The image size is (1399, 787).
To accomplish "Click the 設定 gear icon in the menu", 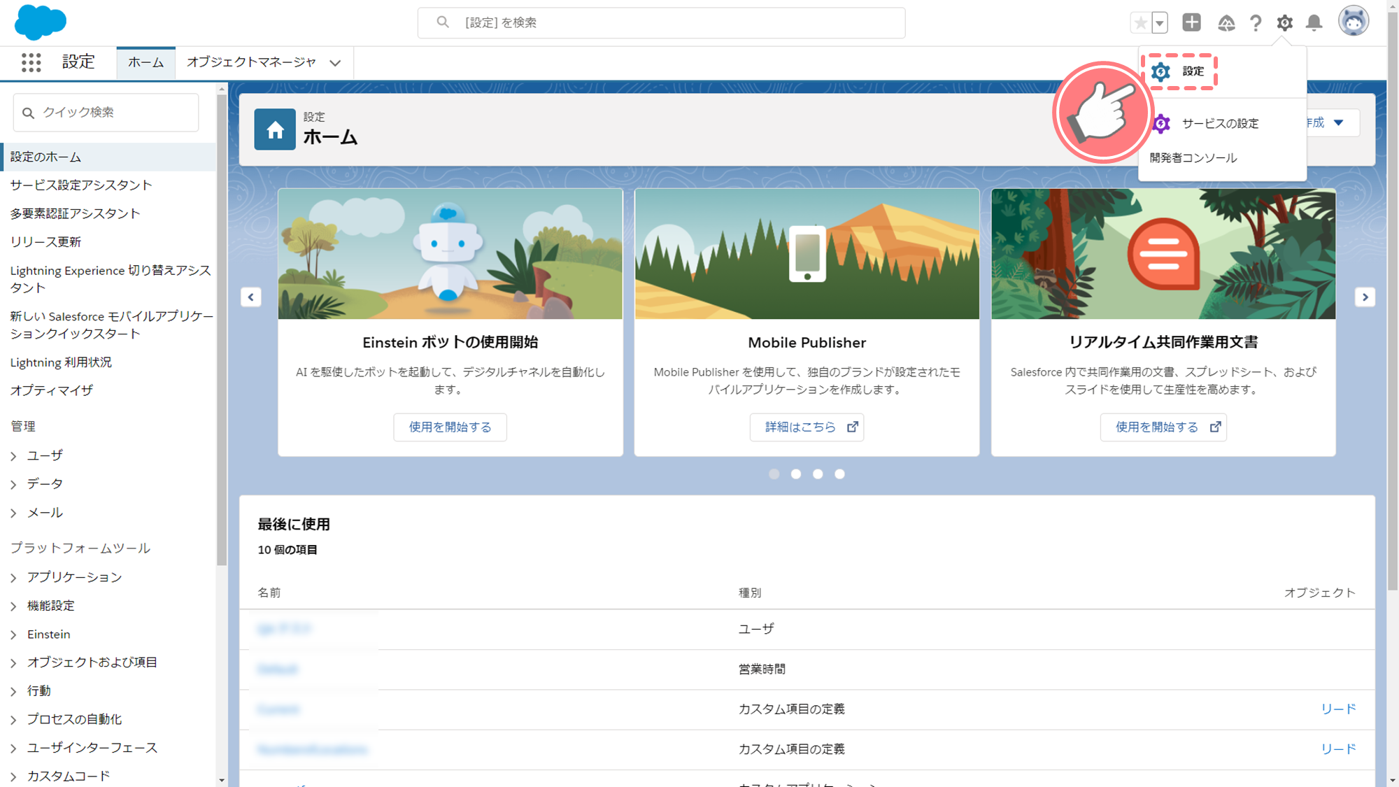I will pos(1160,71).
